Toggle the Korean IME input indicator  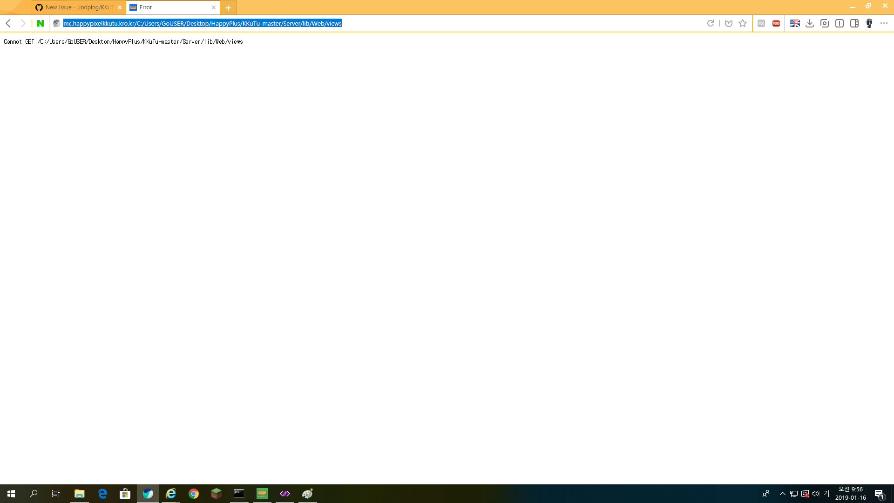point(827,494)
